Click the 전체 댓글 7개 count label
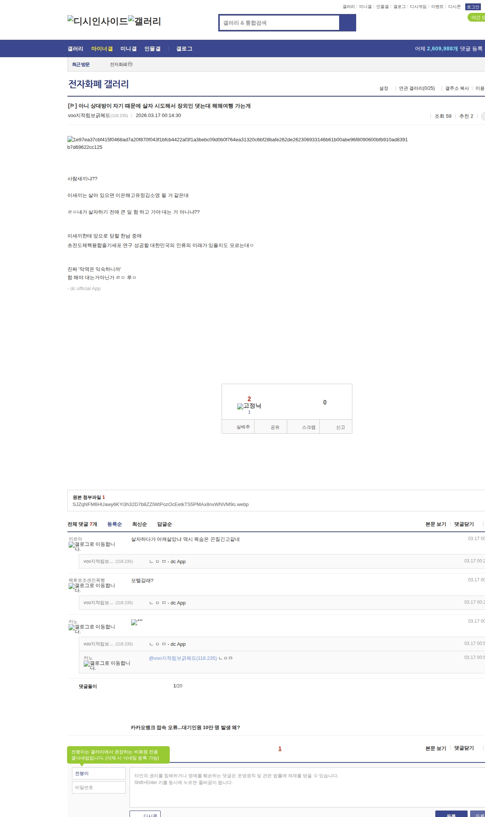The image size is (485, 817). [82, 524]
